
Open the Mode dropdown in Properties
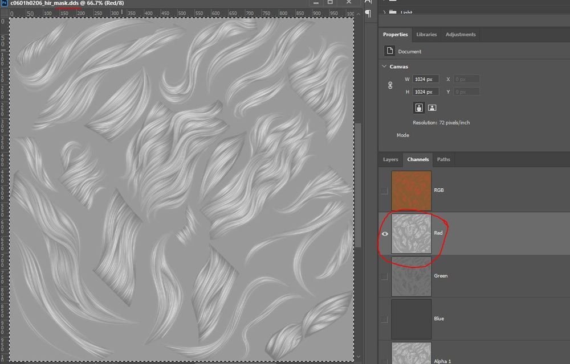pyautogui.click(x=403, y=135)
